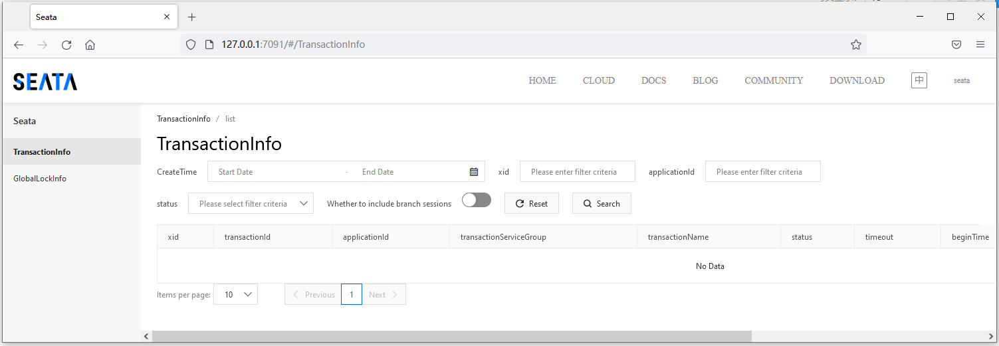
Task: Click the TransactionInfo breadcrumb link
Action: click(x=183, y=119)
